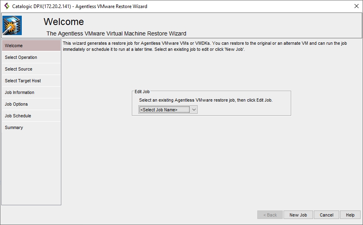Viewport: 363px width, 225px height.
Task: Close the Agentless VMware Restore Wizard window
Action: coord(356,6)
